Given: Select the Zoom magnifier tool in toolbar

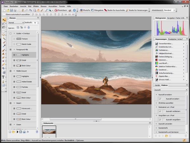Looking at the screenshot, I should click(35, 10).
